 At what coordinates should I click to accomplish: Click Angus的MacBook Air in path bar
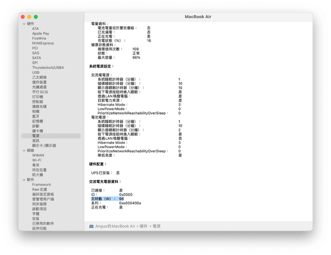pyautogui.click(x=115, y=226)
